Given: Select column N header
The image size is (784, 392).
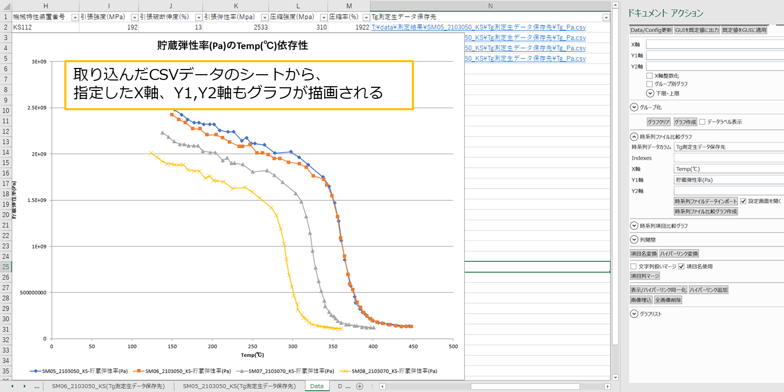Looking at the screenshot, I should [490, 5].
